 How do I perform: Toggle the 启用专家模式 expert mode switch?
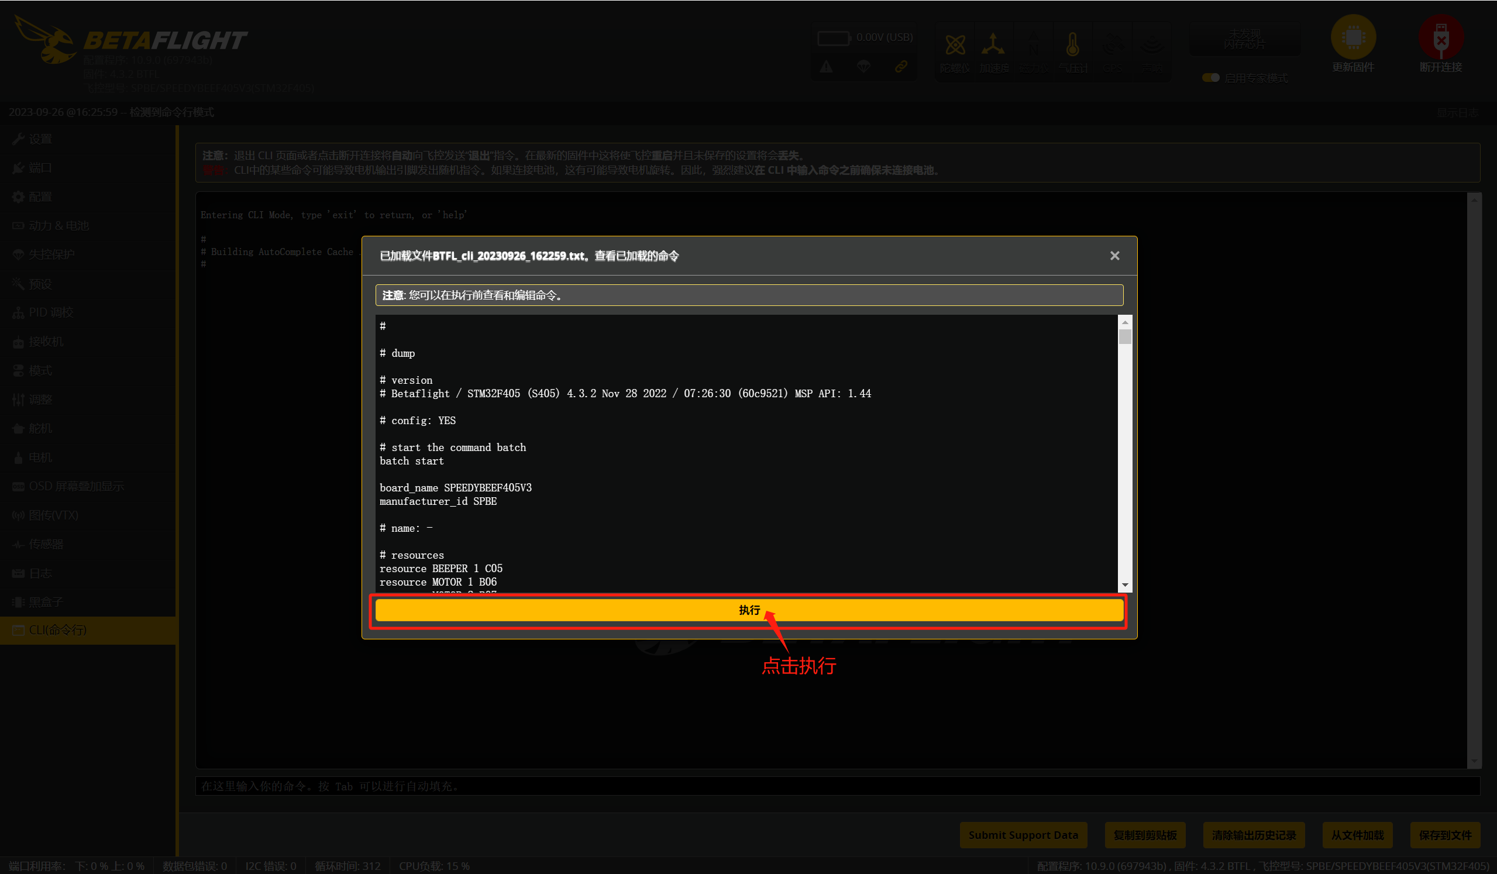tap(1210, 78)
